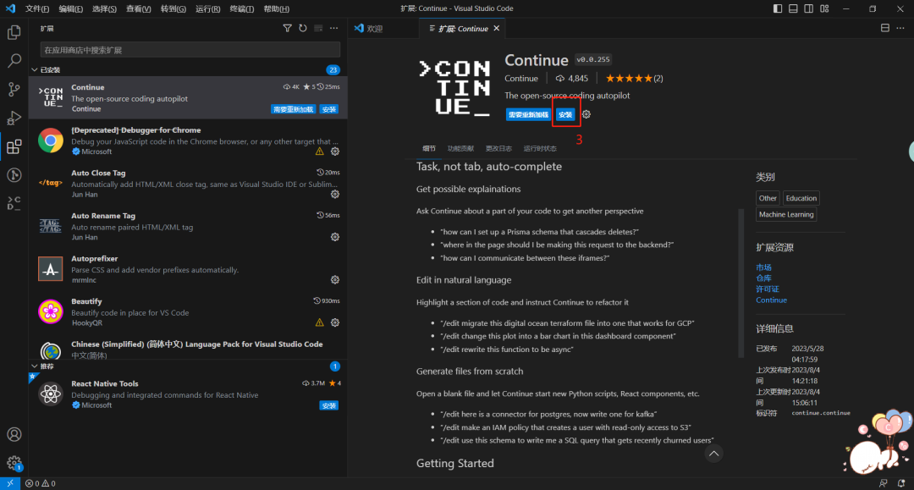Collapse the 推荐 recommended section
The width and height of the screenshot is (914, 490).
[x=35, y=366]
